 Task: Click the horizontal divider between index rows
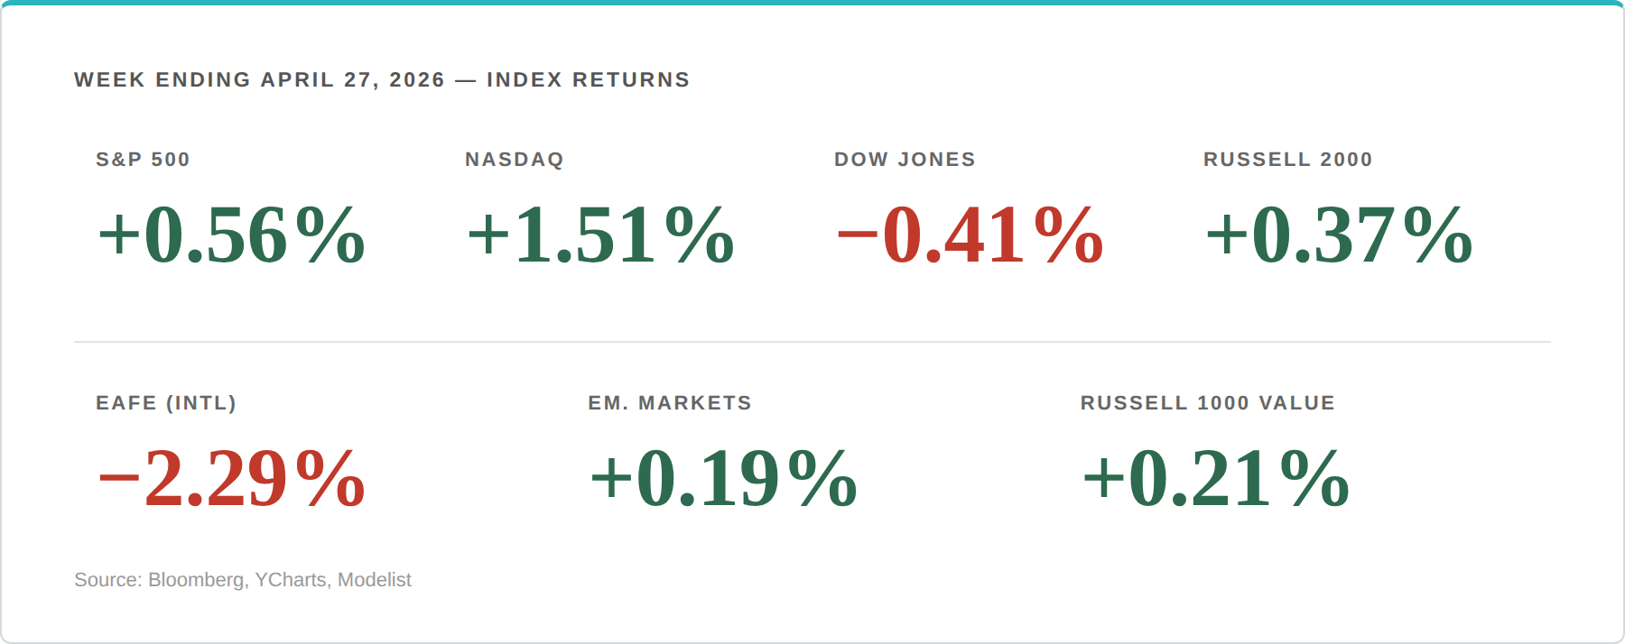coord(812,342)
